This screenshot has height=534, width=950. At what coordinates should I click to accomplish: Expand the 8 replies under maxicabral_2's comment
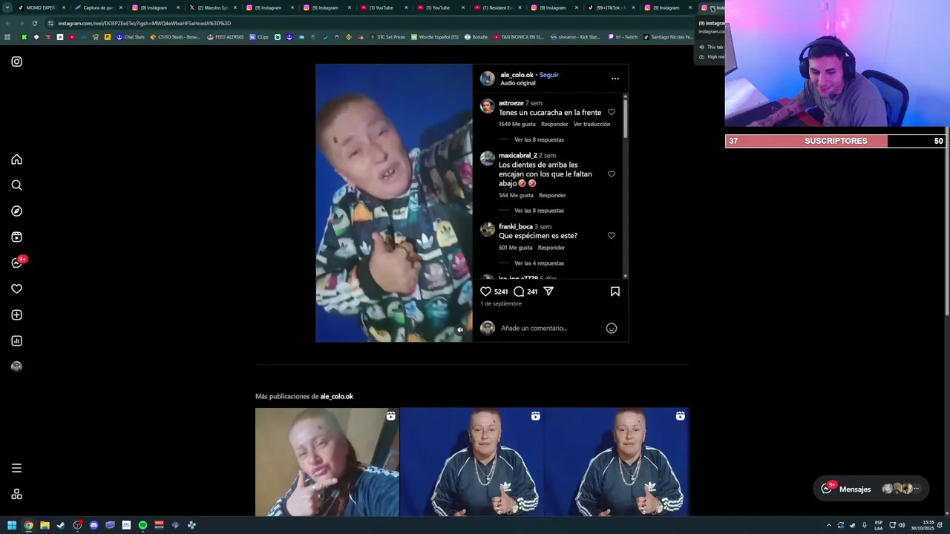[539, 211]
